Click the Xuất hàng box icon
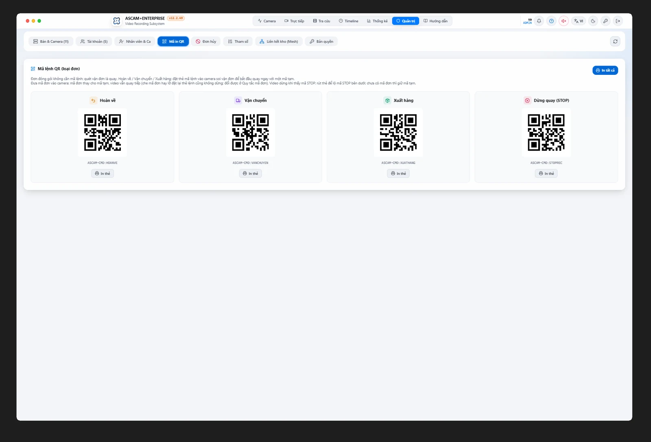The image size is (651, 442). [x=387, y=100]
